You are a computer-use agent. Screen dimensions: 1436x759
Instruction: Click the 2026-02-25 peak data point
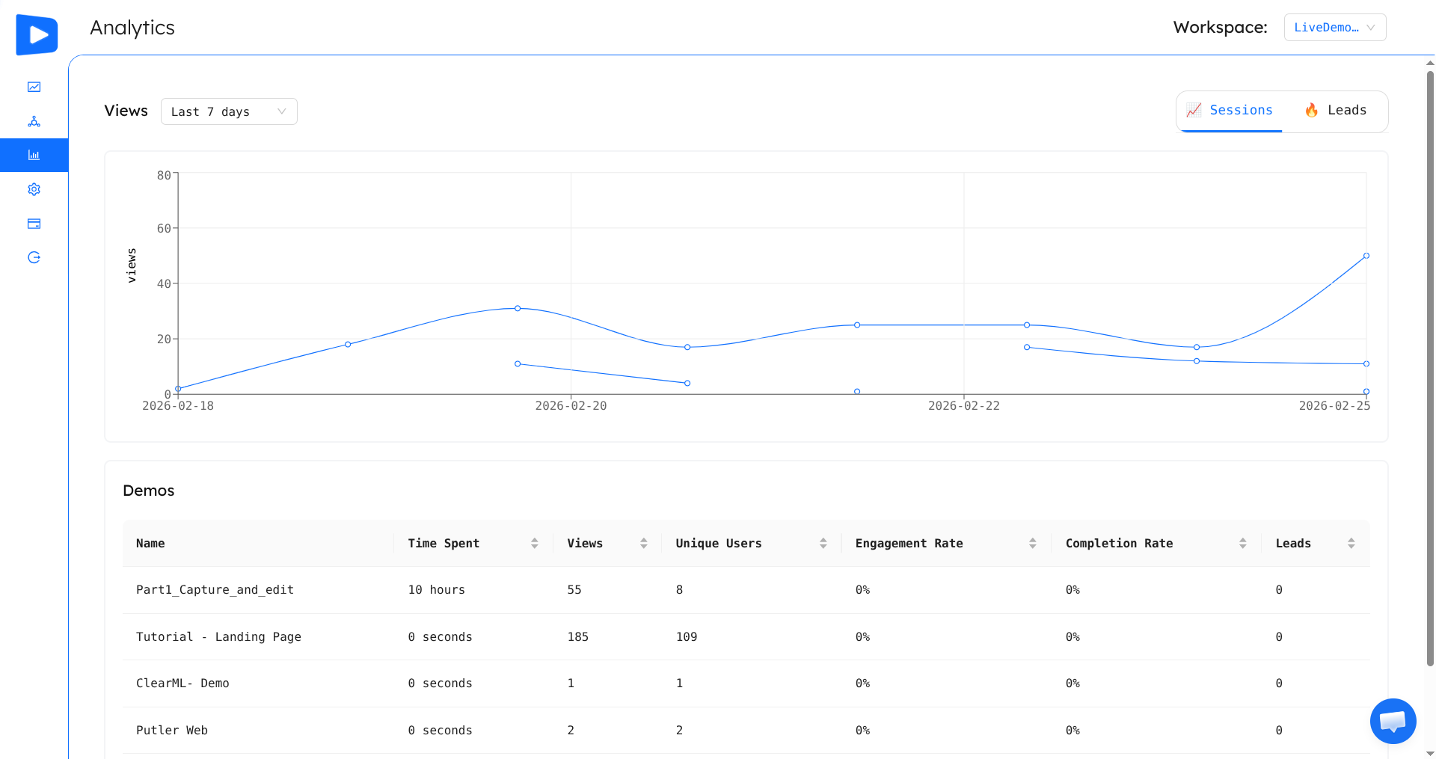click(1366, 256)
